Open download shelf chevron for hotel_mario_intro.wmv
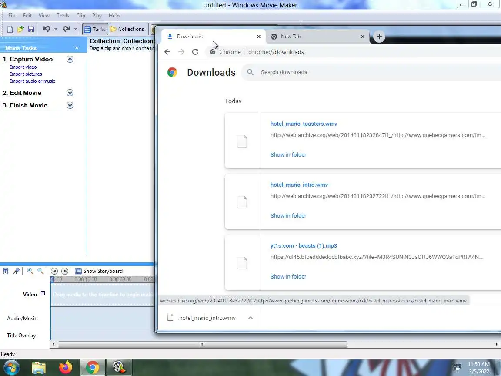This screenshot has width=501, height=376. [250, 318]
